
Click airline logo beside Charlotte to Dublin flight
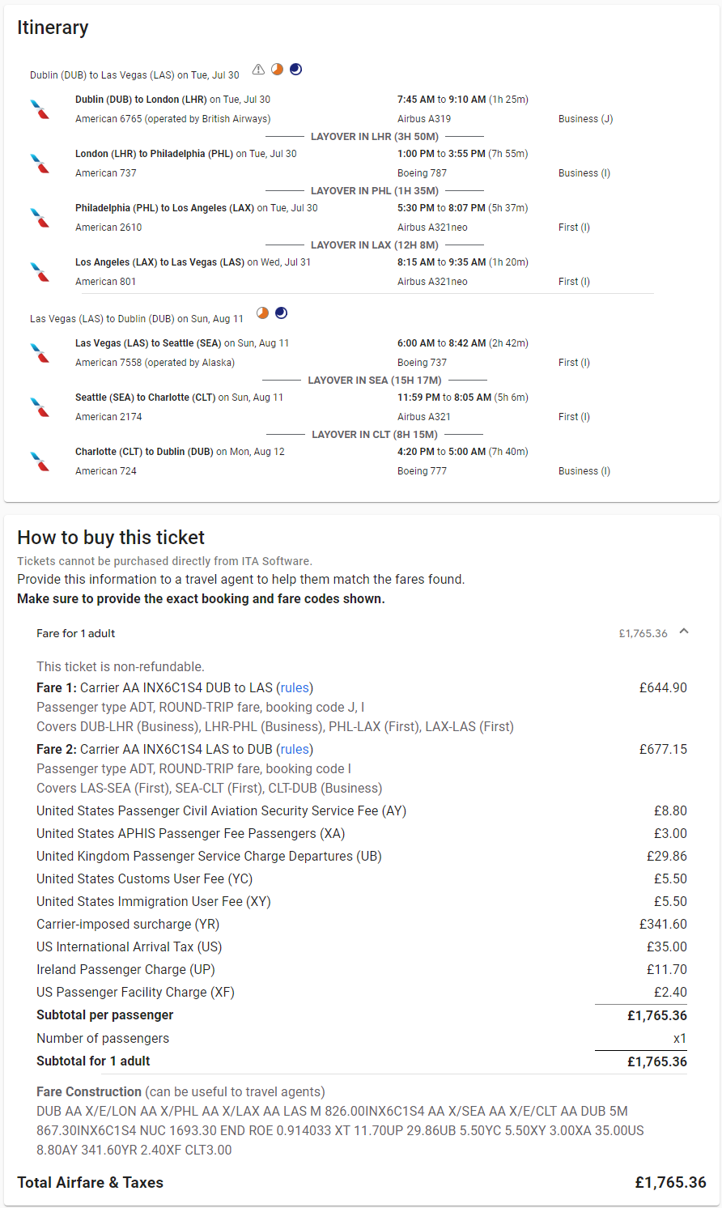coord(40,462)
